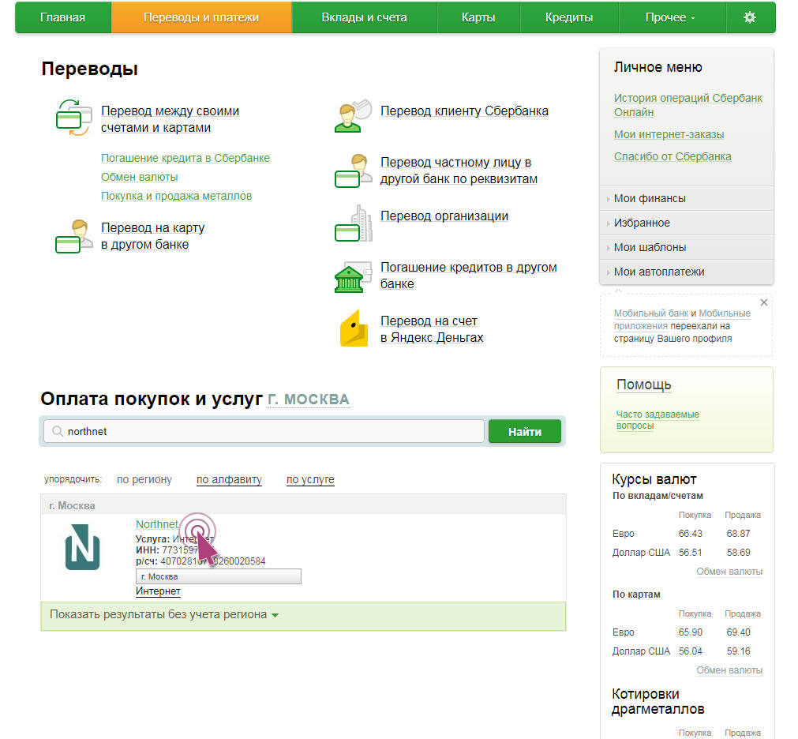The height and width of the screenshot is (739, 798).
Task: Expand Мои автоплатежи section
Action: click(x=686, y=272)
